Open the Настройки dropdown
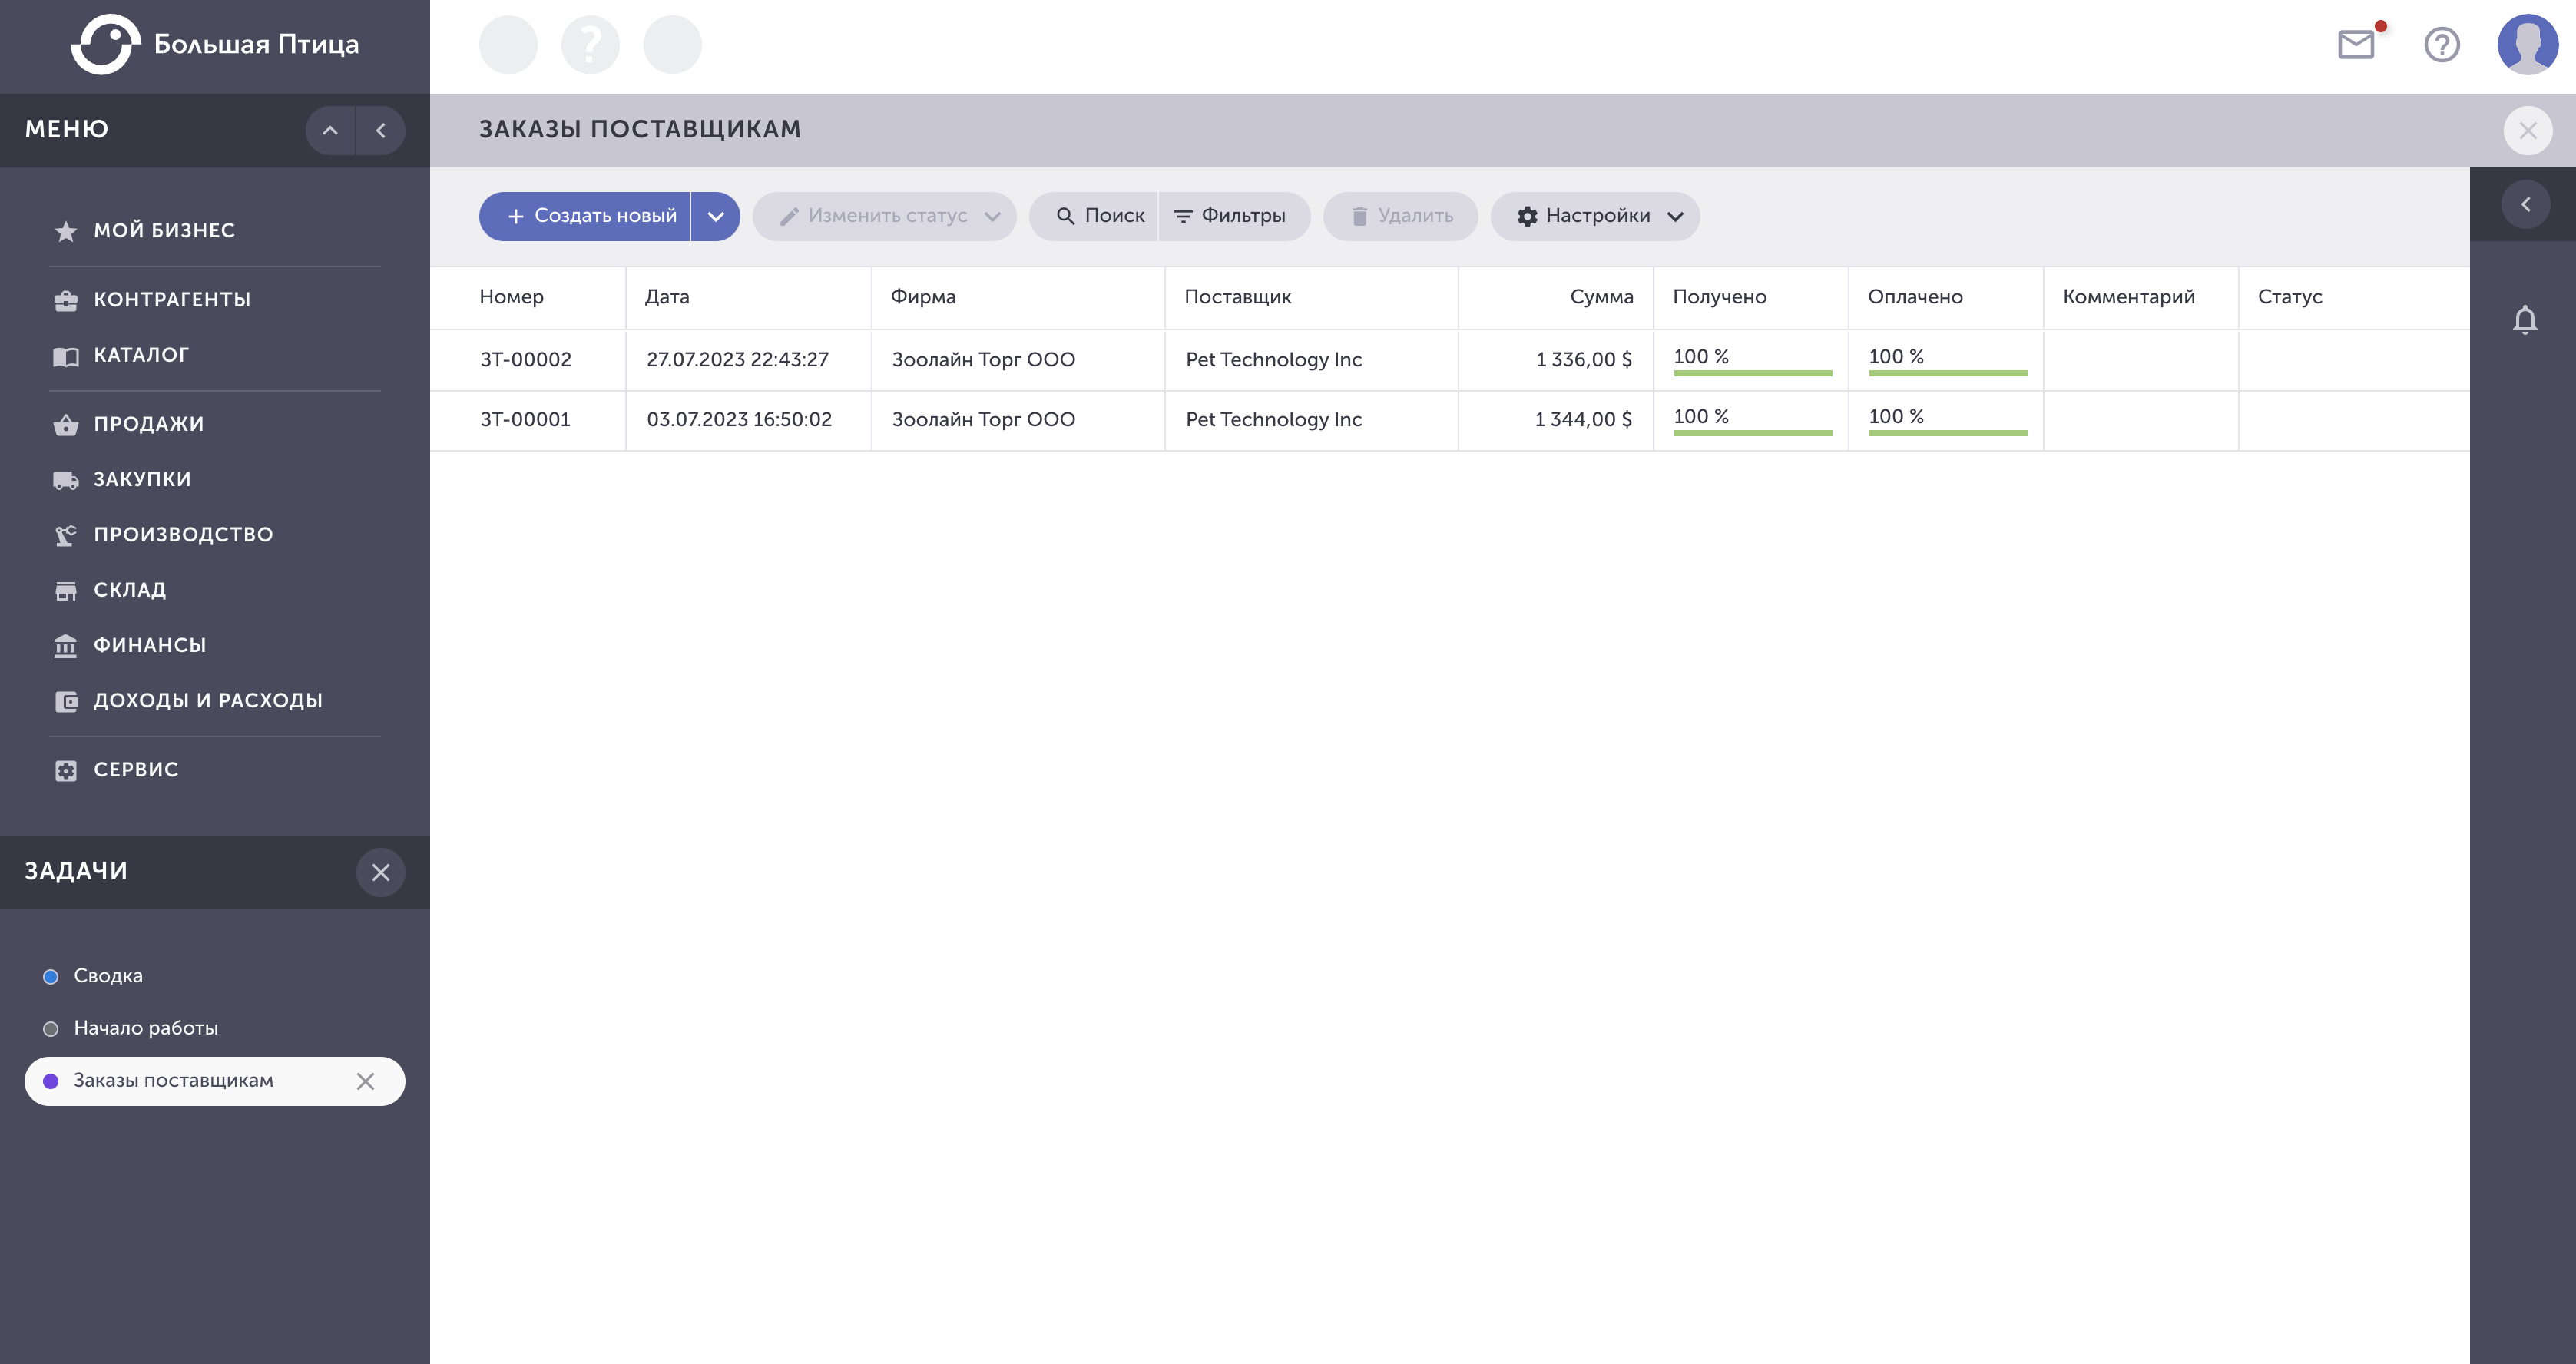This screenshot has width=2576, height=1364. click(1596, 216)
